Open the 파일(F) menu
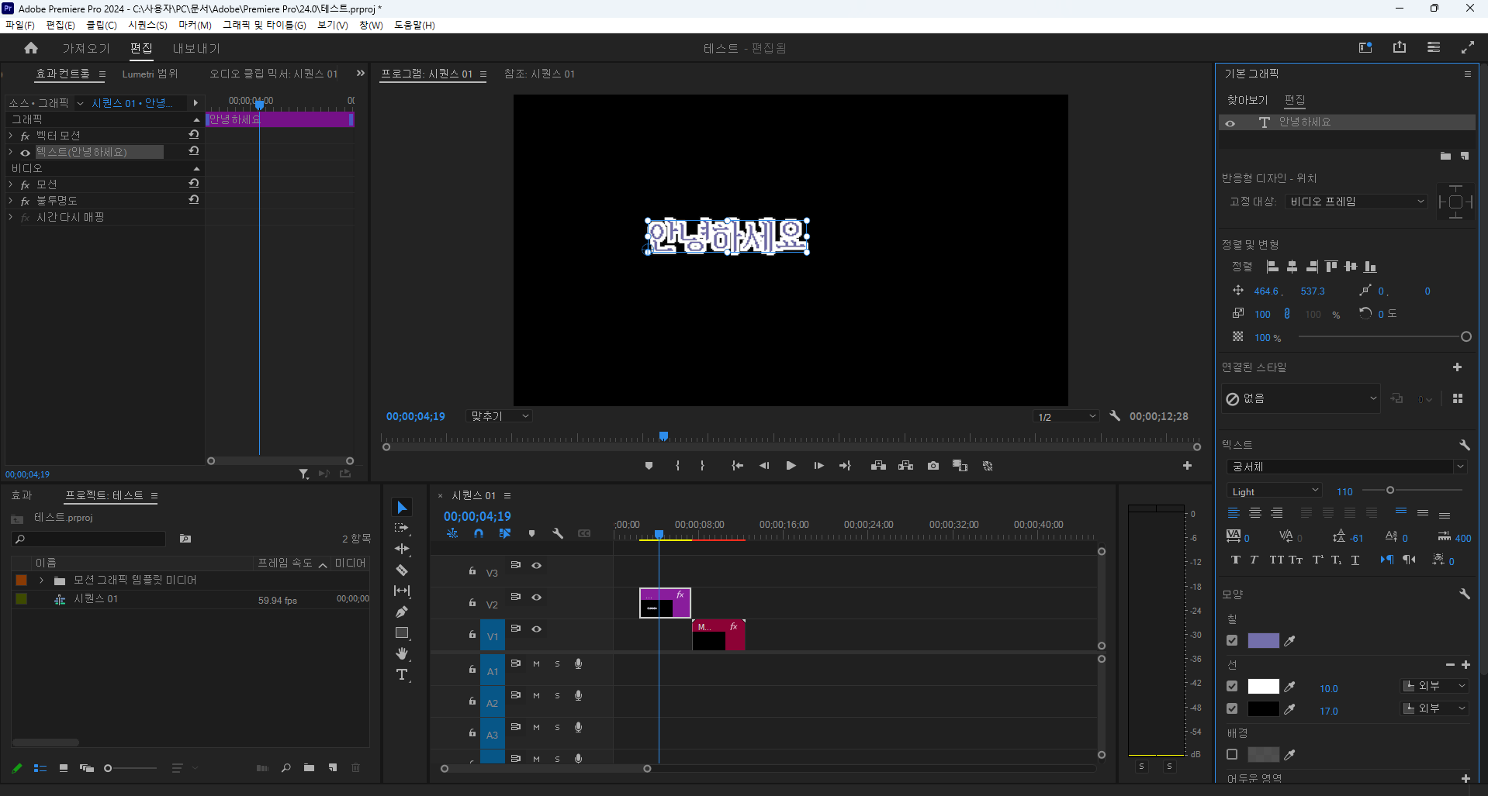 click(20, 25)
